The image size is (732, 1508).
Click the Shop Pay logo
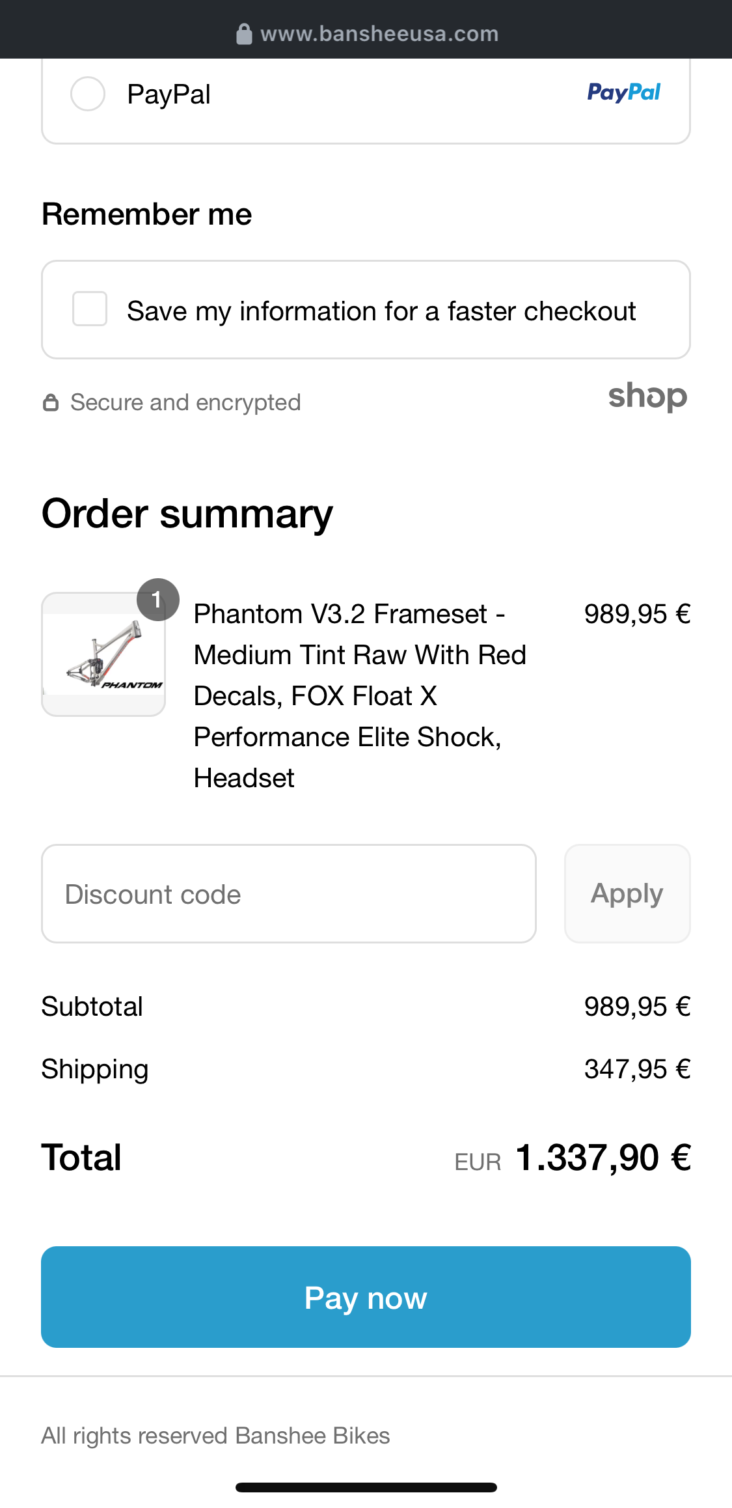647,397
